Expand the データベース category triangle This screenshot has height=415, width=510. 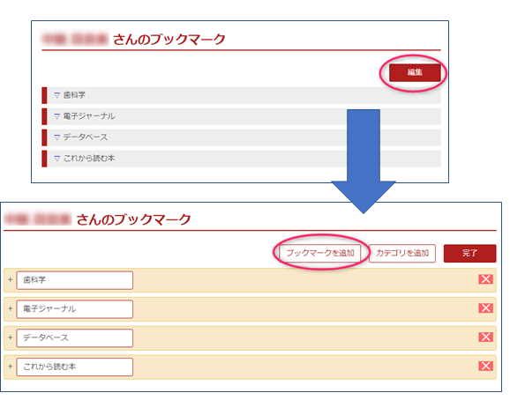[x=57, y=137]
